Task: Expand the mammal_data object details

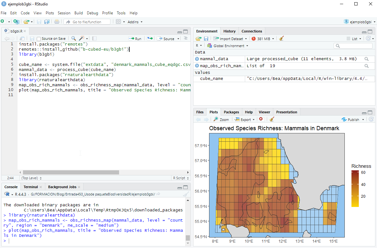Action: 197,59
